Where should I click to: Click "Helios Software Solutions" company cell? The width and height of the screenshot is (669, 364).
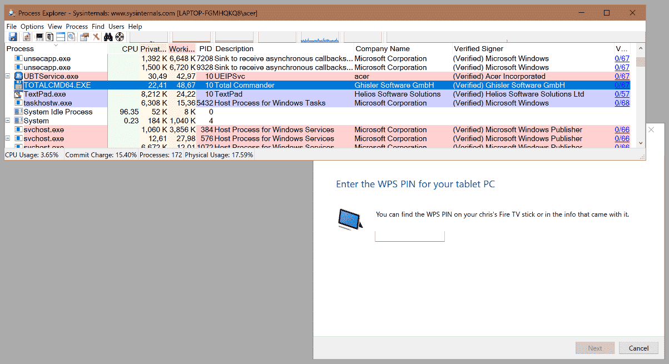397,94
